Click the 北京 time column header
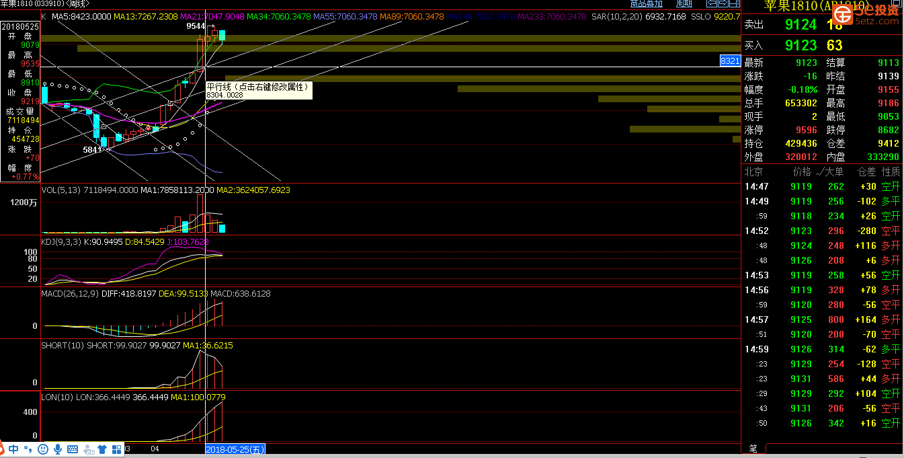 pyautogui.click(x=754, y=171)
